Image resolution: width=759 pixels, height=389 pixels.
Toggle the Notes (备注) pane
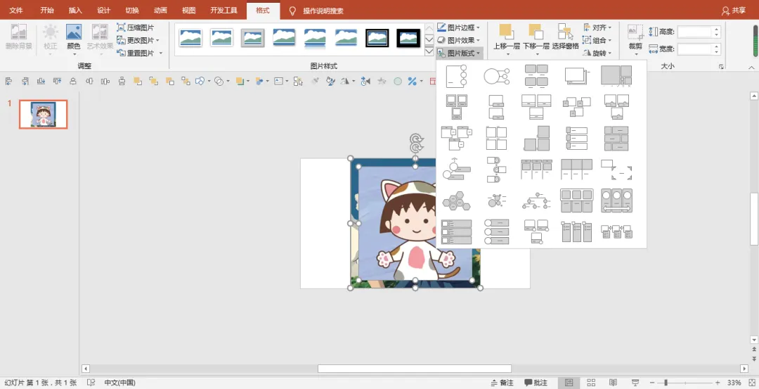point(502,383)
